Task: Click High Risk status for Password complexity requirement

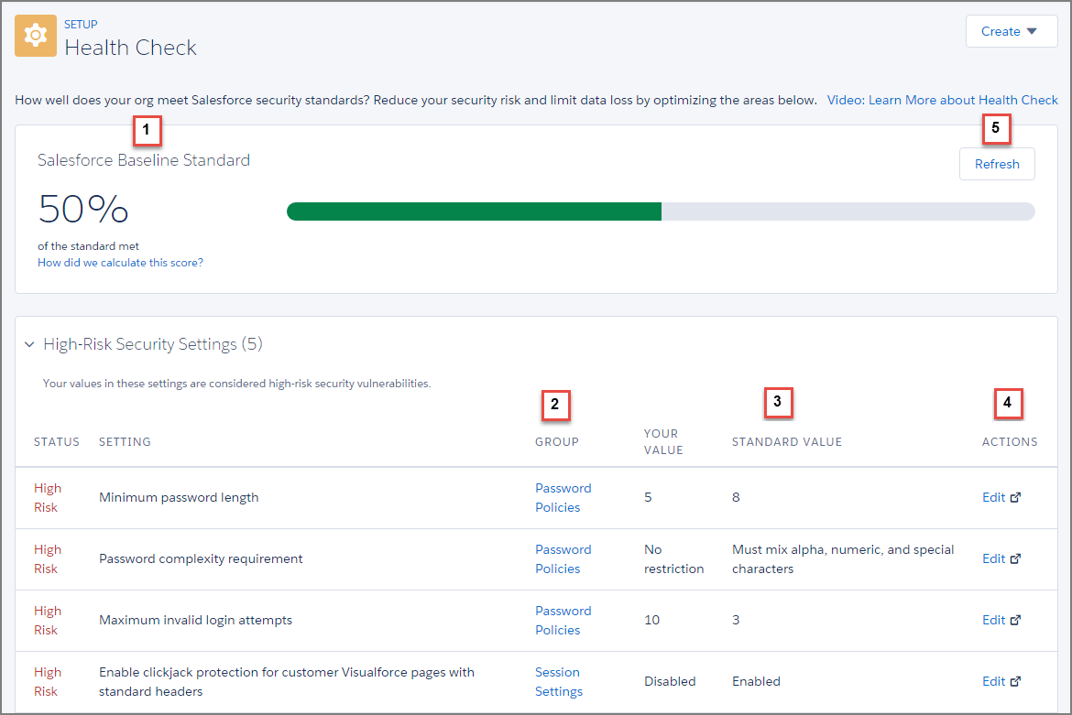Action: point(48,559)
